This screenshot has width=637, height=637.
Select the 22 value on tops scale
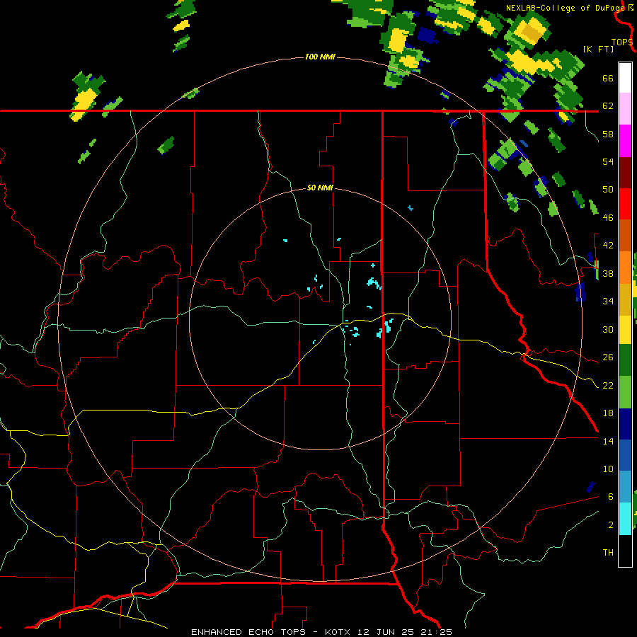point(608,385)
